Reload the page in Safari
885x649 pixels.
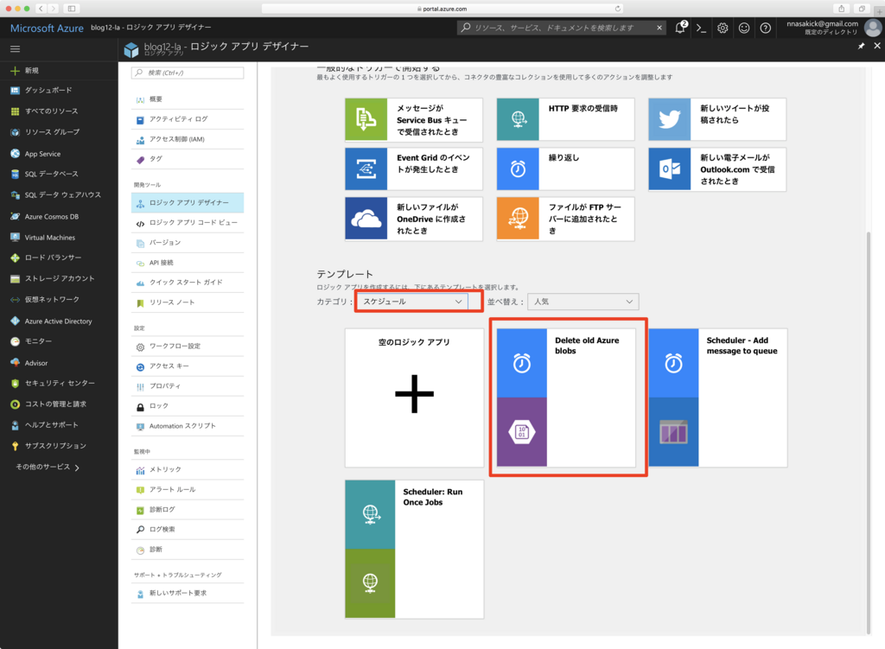click(x=617, y=9)
